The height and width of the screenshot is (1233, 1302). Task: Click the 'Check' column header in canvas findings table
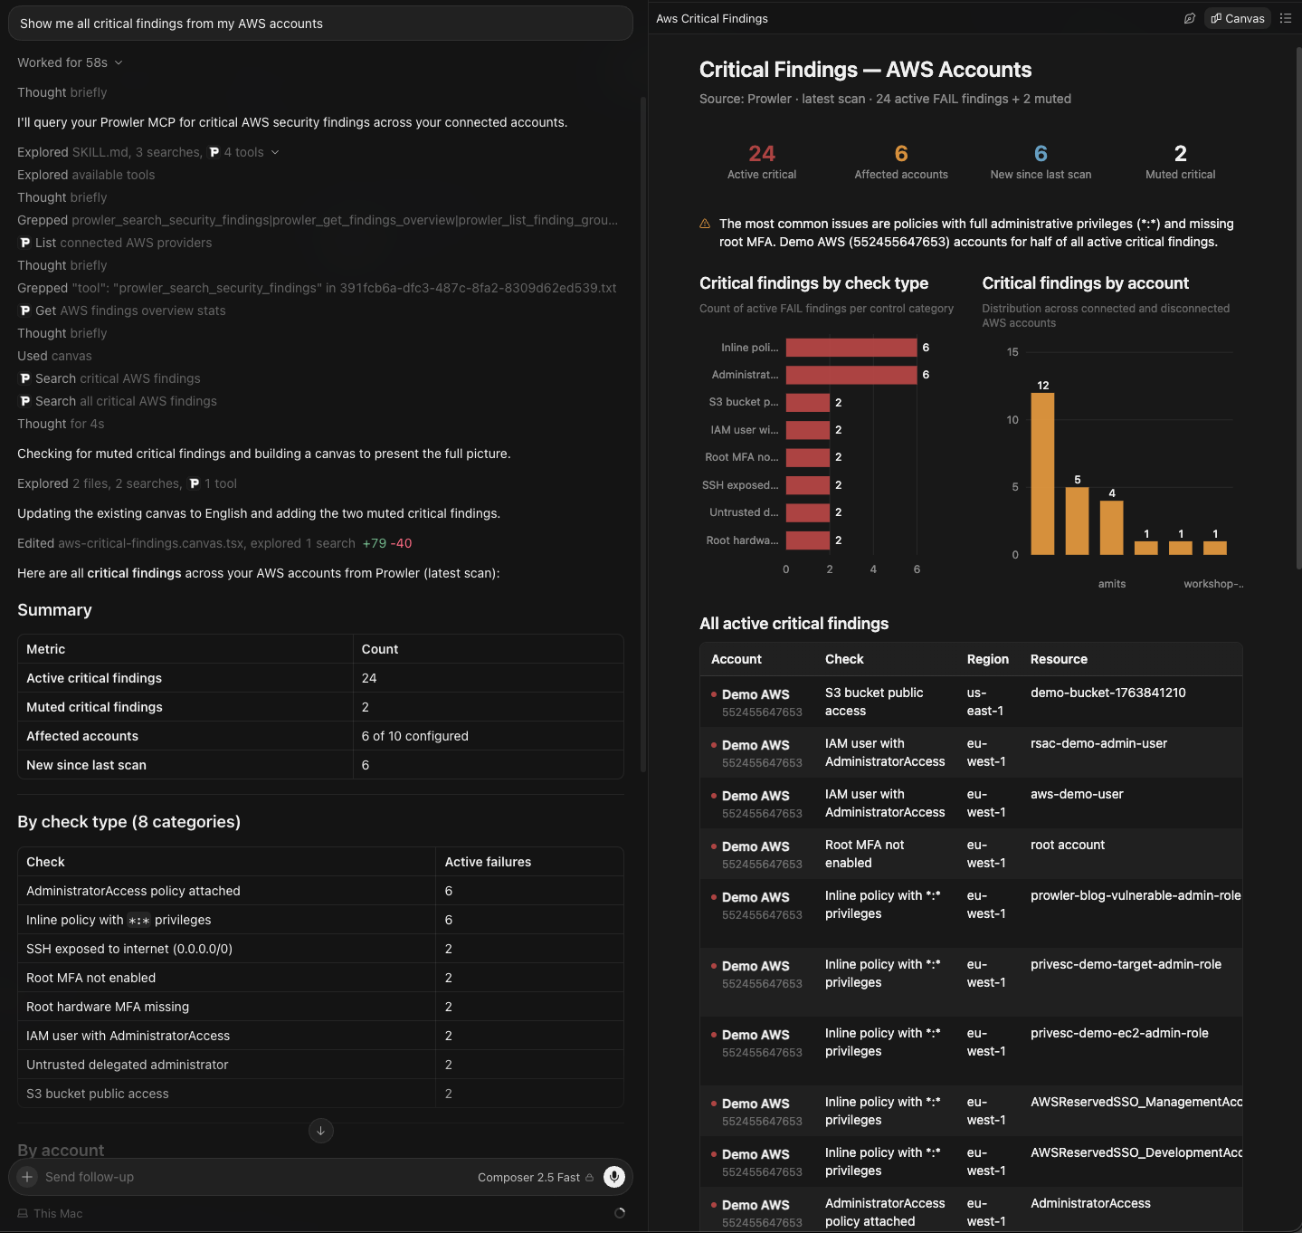point(844,659)
